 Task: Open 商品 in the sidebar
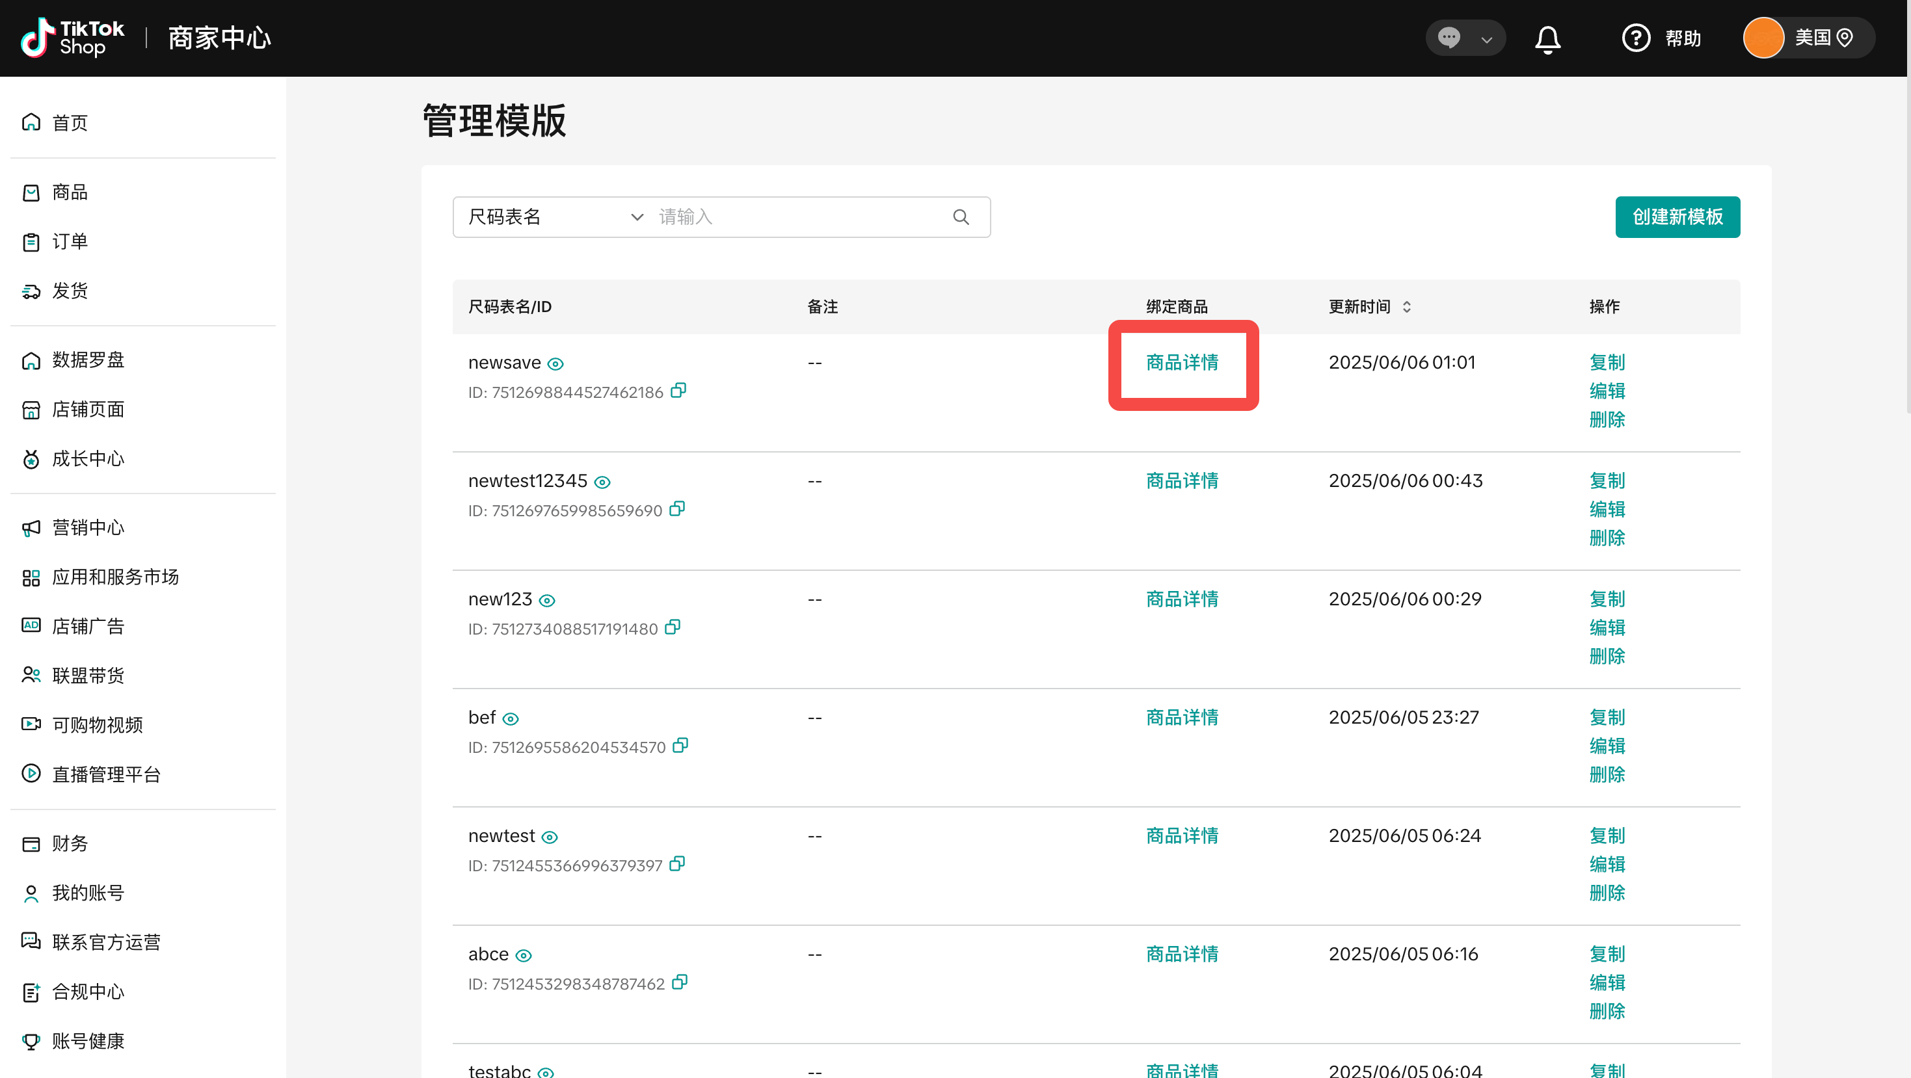70,192
